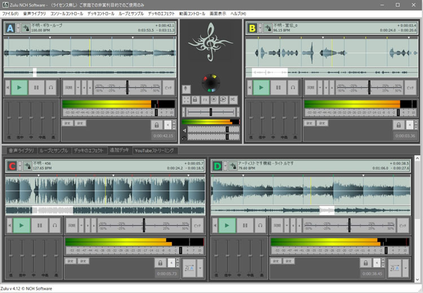Open deck C send-to-deck dropdown arrow
Viewport: 423px width, 293px height.
[x=200, y=268]
